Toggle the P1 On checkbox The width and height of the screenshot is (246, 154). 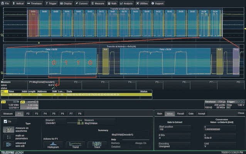pos(5,121)
